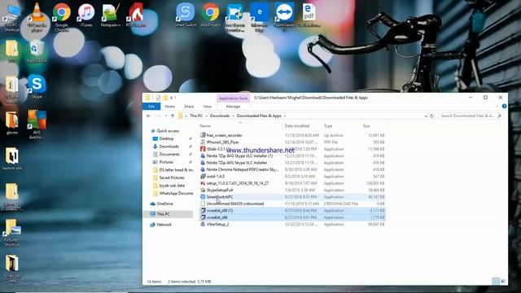The width and height of the screenshot is (521, 293).
Task: Switch to details view in status bar
Action: coord(496,282)
